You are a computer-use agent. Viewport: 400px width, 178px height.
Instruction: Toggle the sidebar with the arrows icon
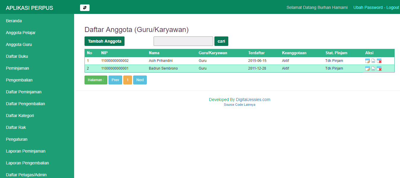(85, 8)
